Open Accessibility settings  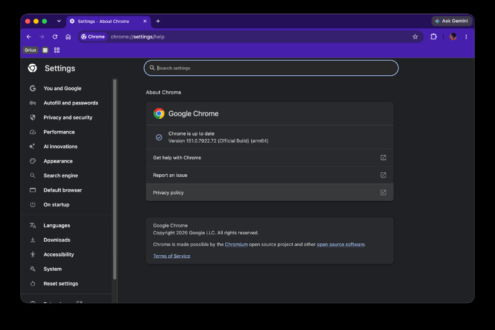[59, 255]
